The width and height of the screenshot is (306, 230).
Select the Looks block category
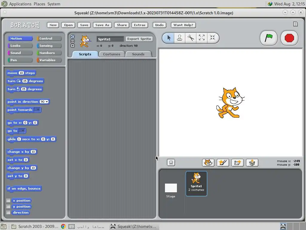point(20,46)
